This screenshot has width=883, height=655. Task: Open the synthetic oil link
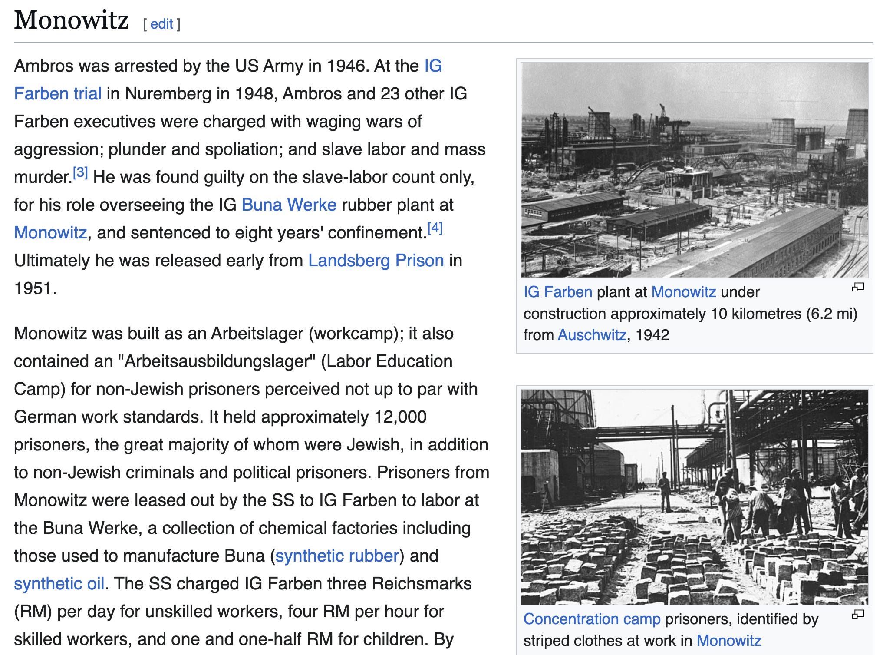(x=59, y=584)
